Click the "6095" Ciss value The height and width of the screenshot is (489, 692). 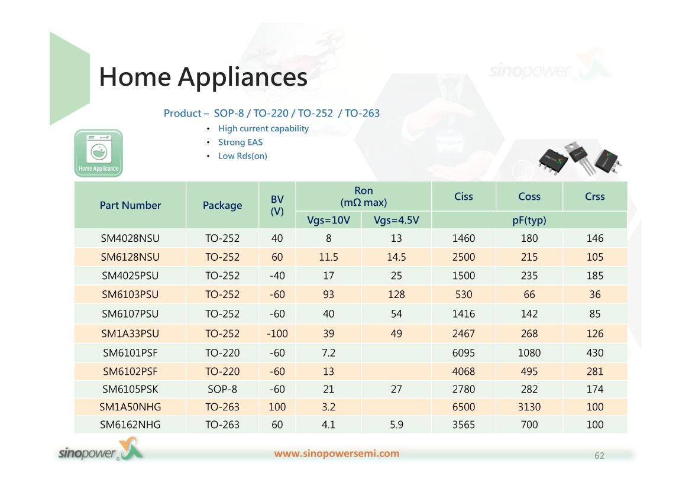point(463,353)
